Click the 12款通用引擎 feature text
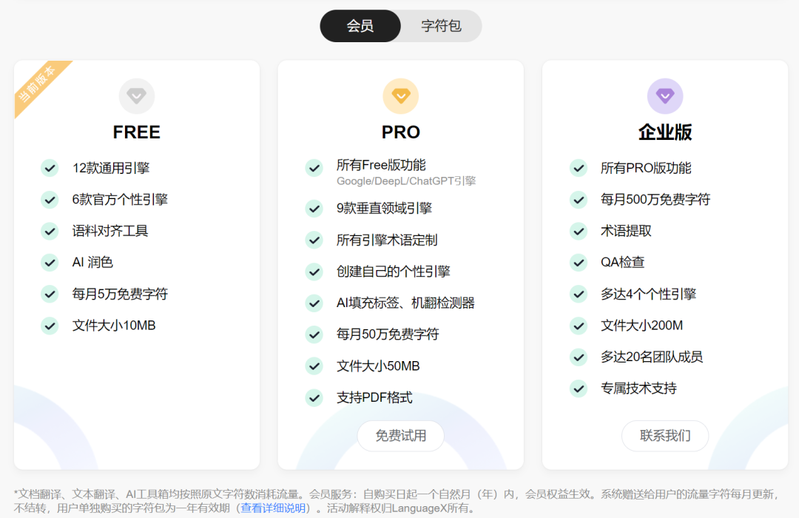Viewport: 799px width, 518px height. pyautogui.click(x=110, y=168)
